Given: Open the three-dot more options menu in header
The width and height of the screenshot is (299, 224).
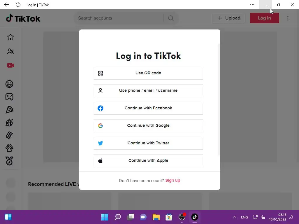Looking at the screenshot, I should (x=288, y=18).
